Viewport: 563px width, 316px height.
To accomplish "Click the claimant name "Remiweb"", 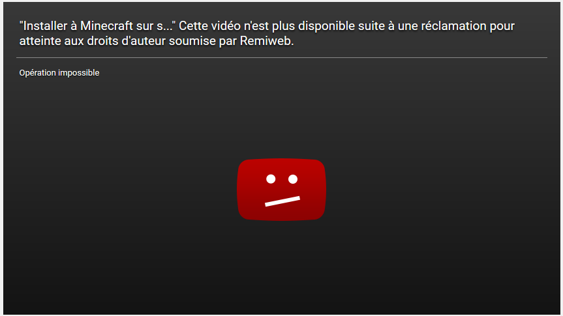I will click(x=265, y=41).
